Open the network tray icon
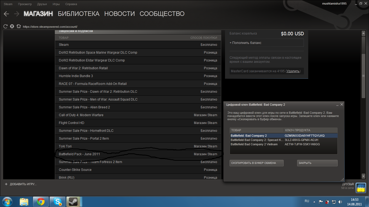The width and height of the screenshot is (369, 207). 334,202
